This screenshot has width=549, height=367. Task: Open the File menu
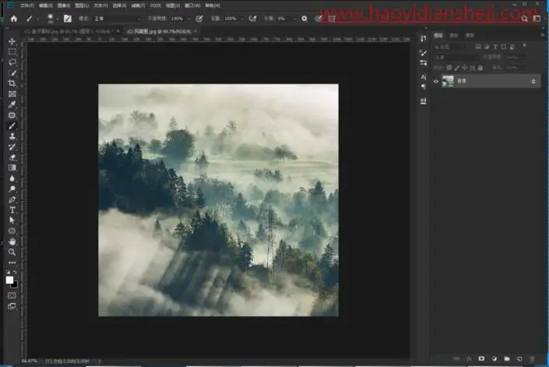click(26, 5)
